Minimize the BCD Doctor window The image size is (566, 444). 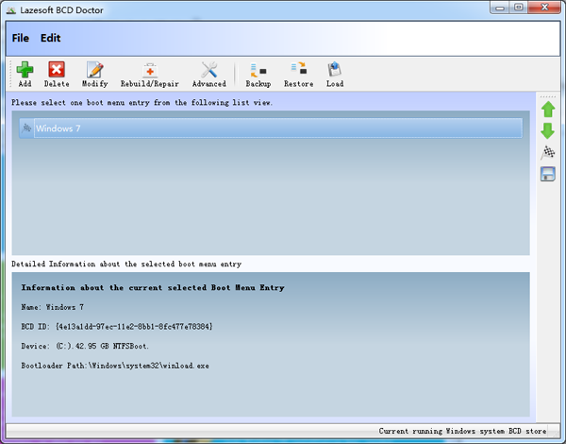point(500,8)
